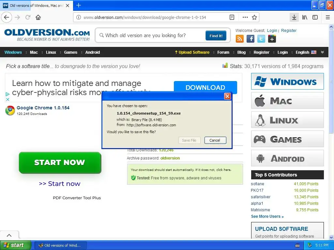Image resolution: width=334 pixels, height=250 pixels.
Task: Click Upload Software in the navbar
Action: coord(192,52)
